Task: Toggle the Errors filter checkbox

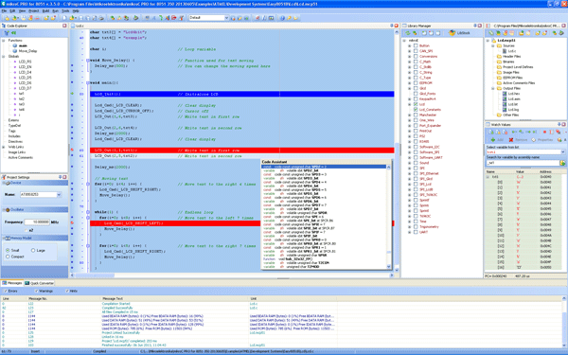Action: (5, 291)
